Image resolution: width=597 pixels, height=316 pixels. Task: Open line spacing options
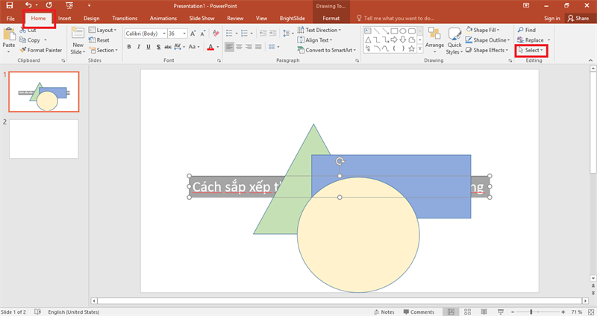[288, 34]
